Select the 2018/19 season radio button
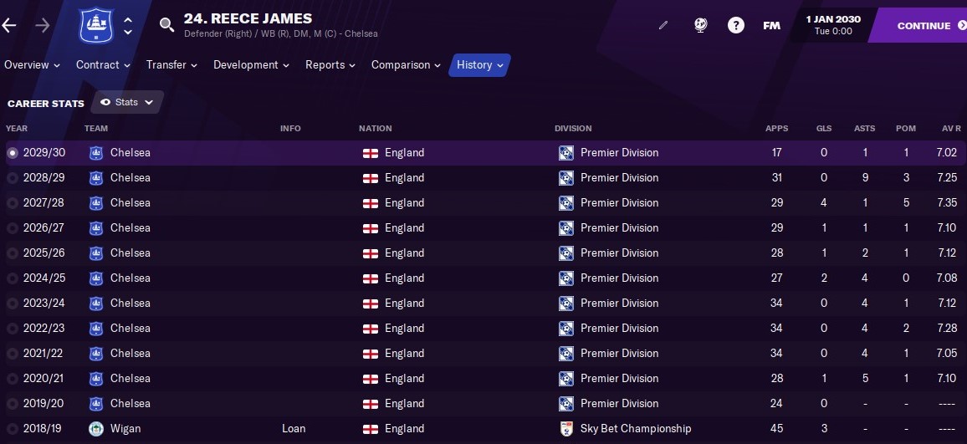The image size is (967, 444). click(12, 428)
